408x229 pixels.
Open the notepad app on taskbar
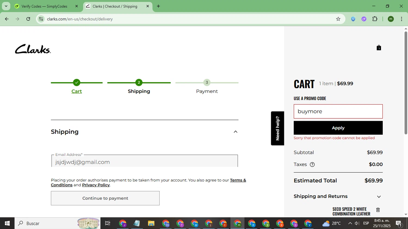pyautogui.click(x=137, y=223)
